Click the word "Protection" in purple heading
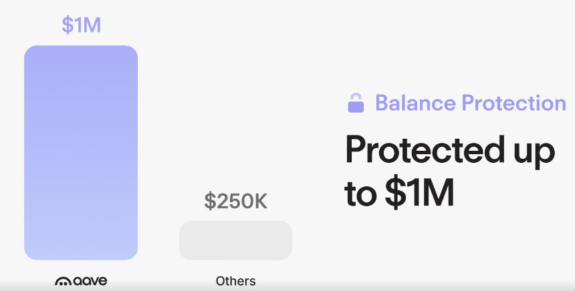This screenshot has width=575, height=291. [x=513, y=103]
